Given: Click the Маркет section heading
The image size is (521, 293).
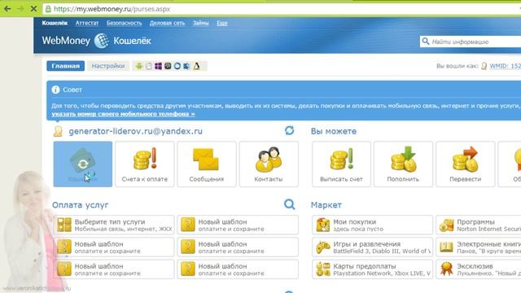Looking at the screenshot, I should pos(326,205).
